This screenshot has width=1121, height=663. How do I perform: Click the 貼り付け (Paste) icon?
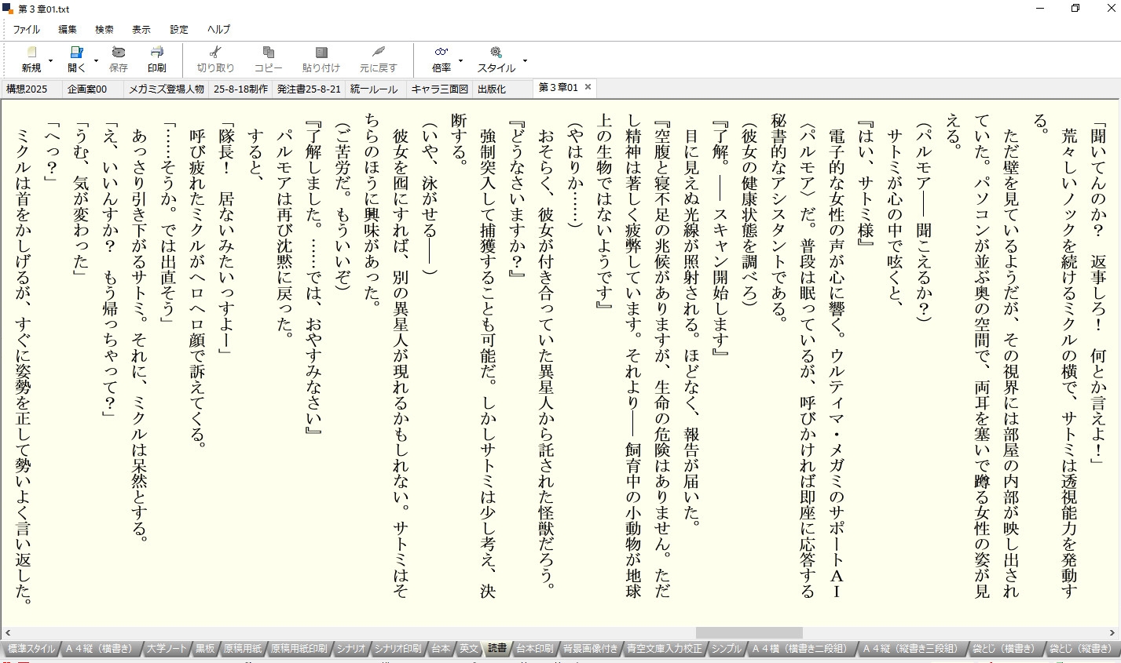point(321,53)
